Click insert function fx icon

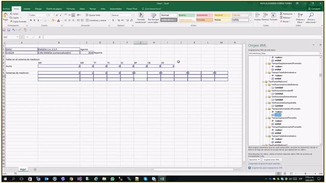pos(40,37)
